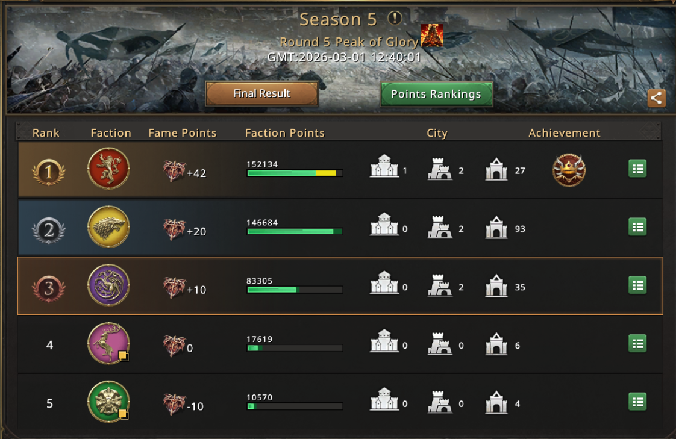This screenshot has width=676, height=439.
Task: Click the rank 1 gold laurel medal
Action: point(49,172)
